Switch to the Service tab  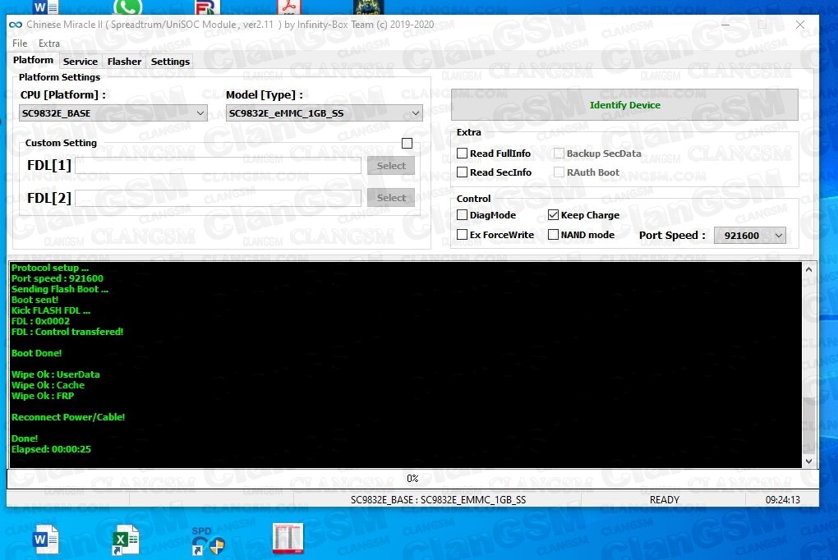[x=81, y=62]
